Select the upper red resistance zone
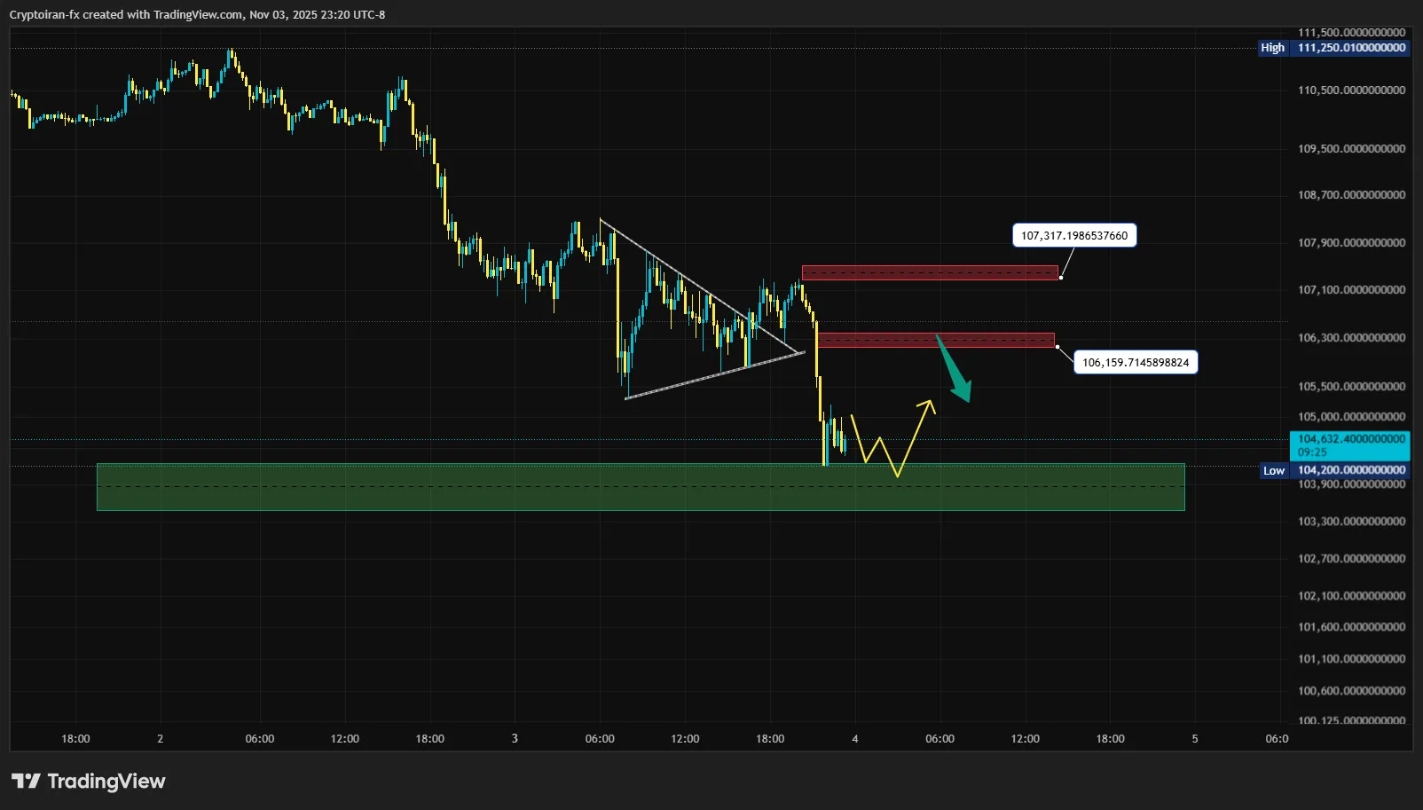Image resolution: width=1423 pixels, height=810 pixels. (929, 273)
